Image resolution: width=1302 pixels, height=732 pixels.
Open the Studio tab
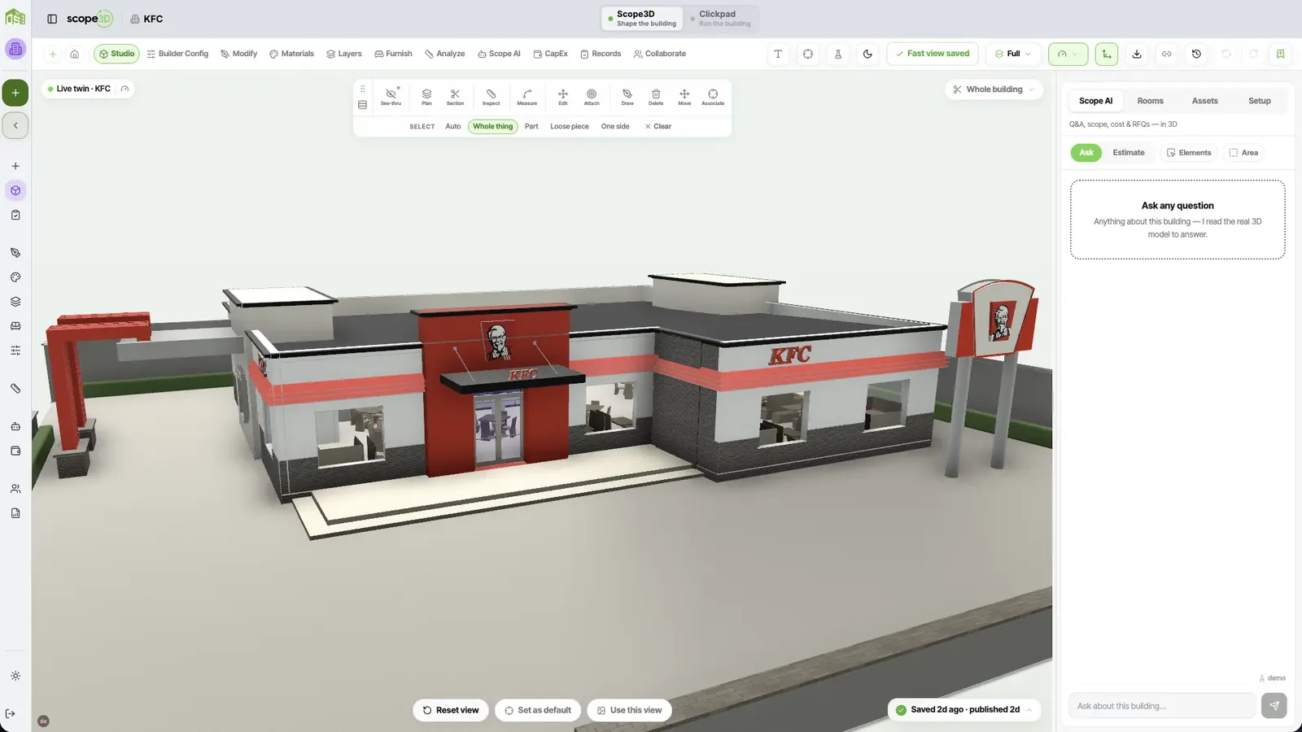(x=116, y=54)
